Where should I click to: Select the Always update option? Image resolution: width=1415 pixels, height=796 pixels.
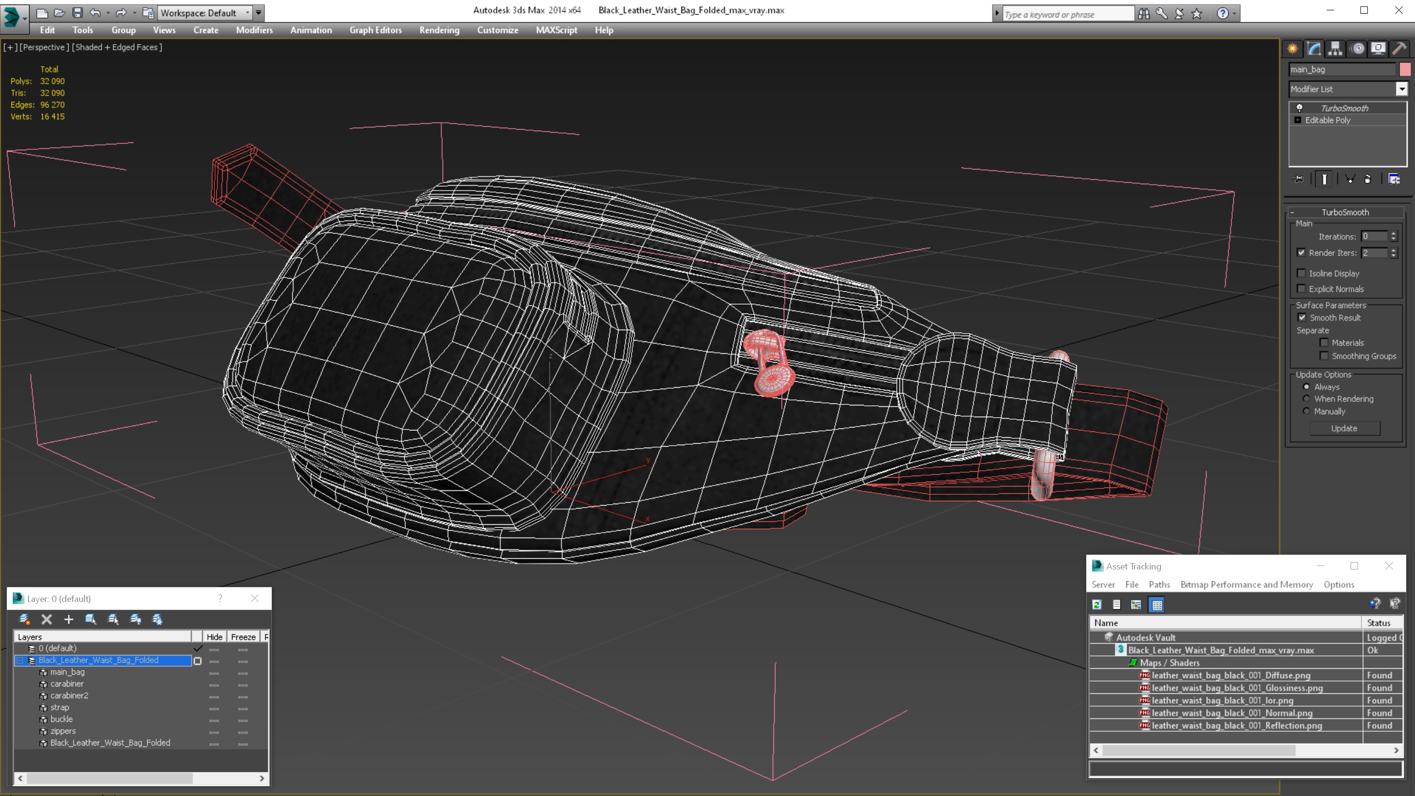click(1307, 387)
